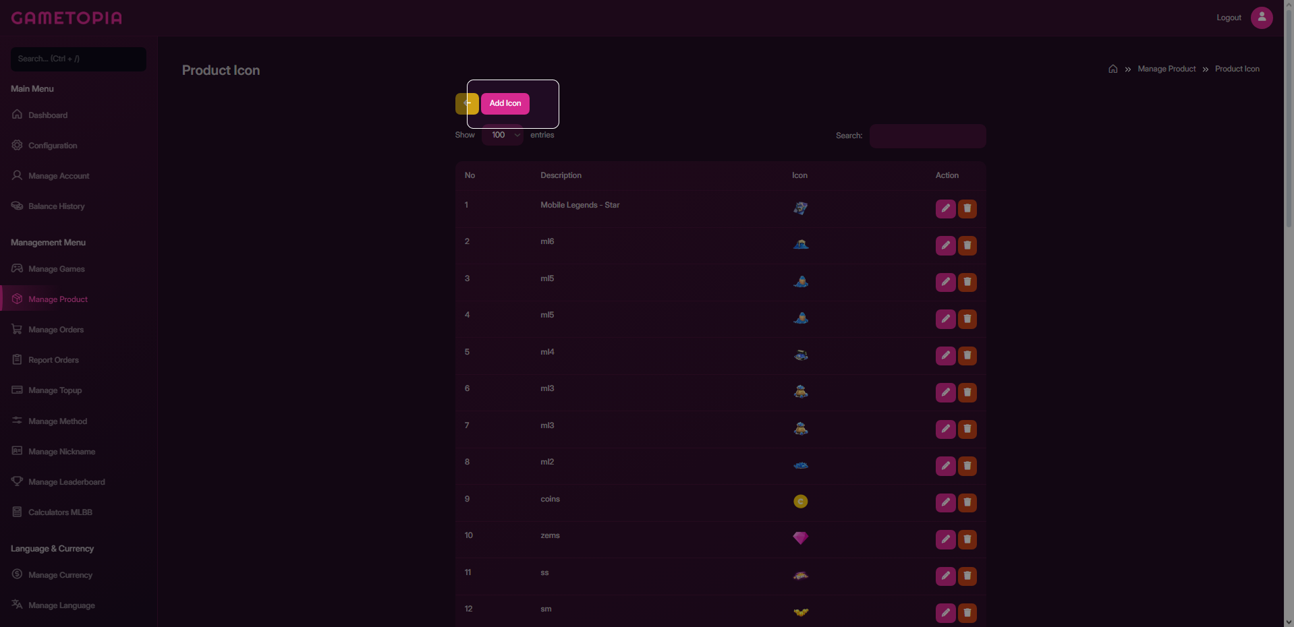
Task: Remove the ml4 icon entry
Action: (x=967, y=355)
